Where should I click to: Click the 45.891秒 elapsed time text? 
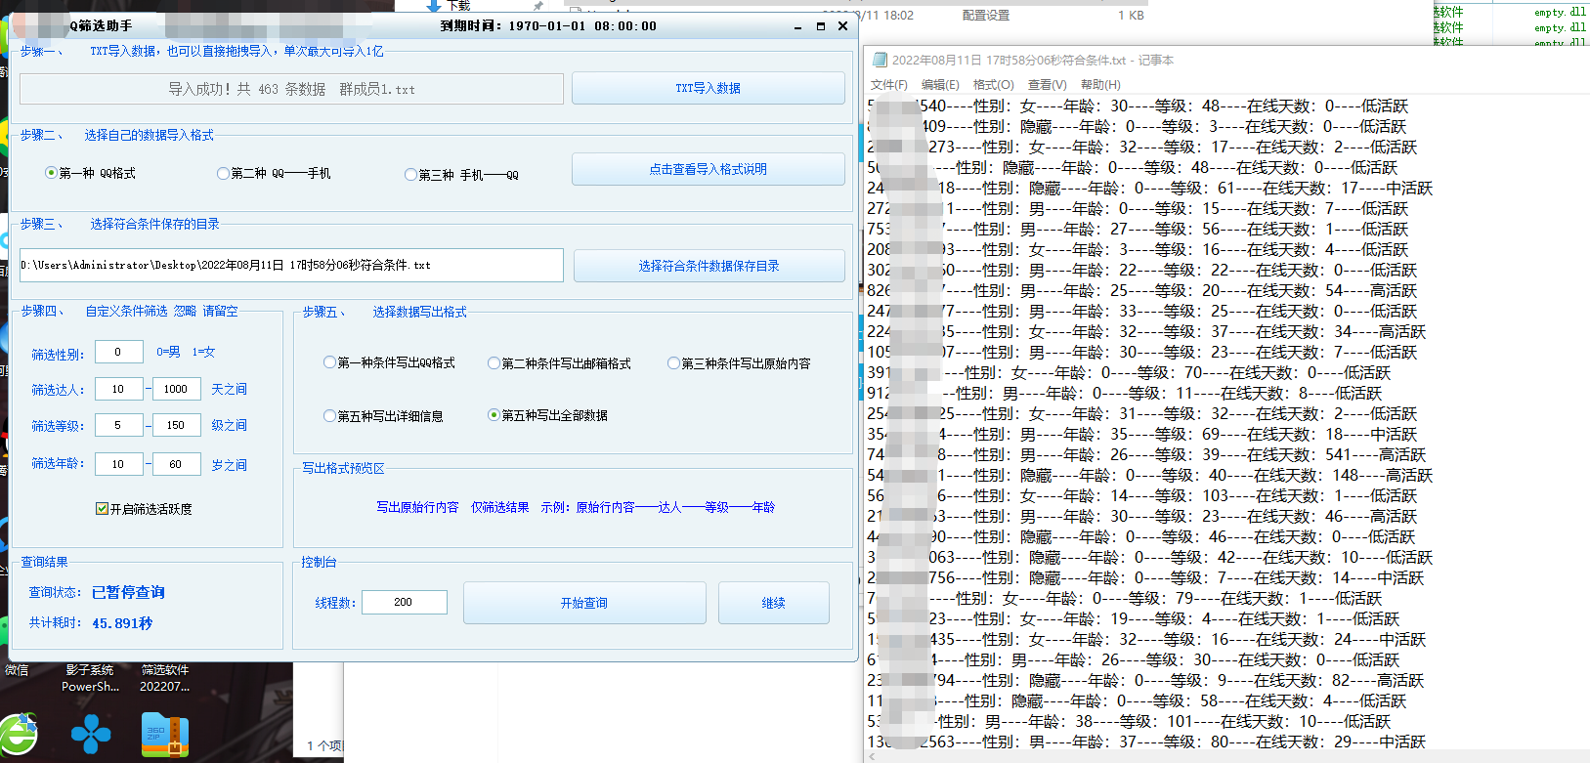coord(122,623)
